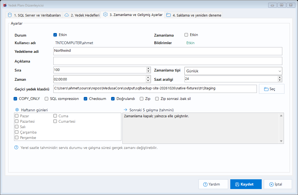The height and width of the screenshot is (195, 298).
Task: Click the folder icon in the Seç button
Action: pyautogui.click(x=266, y=89)
